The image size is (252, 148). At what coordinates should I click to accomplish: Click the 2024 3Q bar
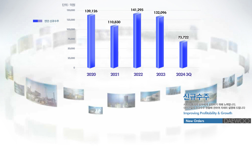pos(183,54)
